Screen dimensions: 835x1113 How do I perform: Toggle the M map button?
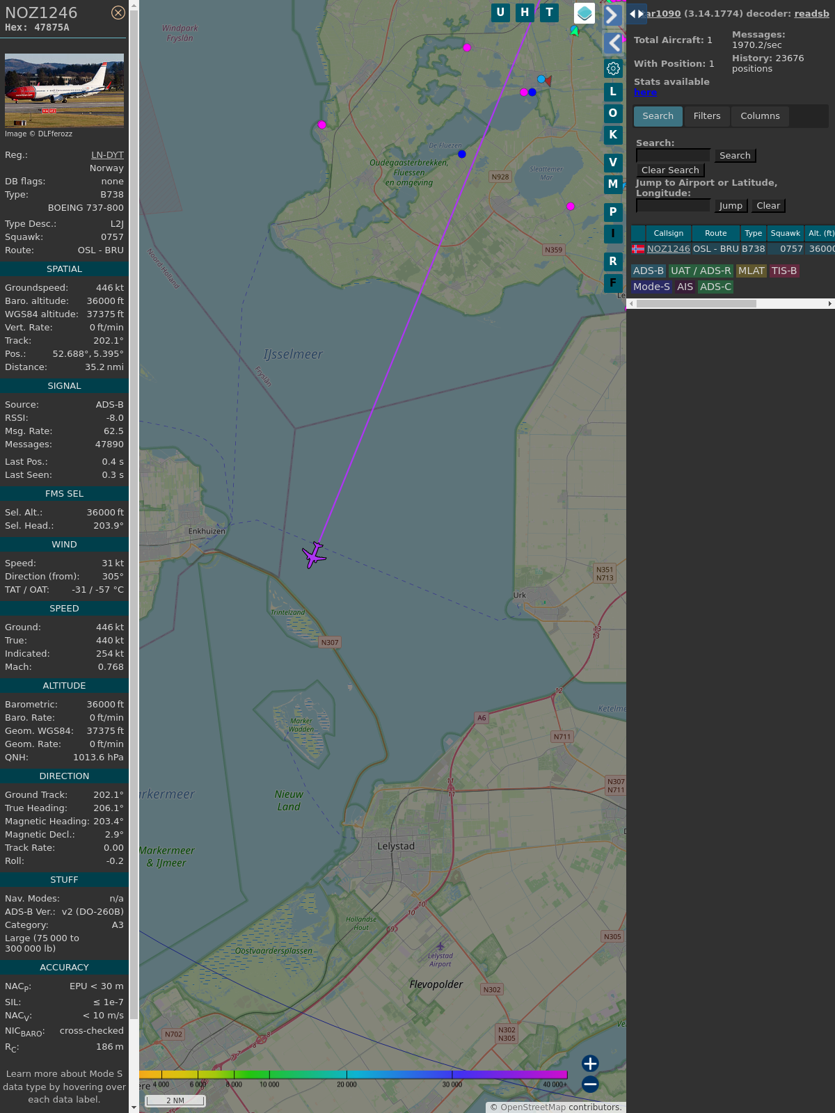click(613, 184)
